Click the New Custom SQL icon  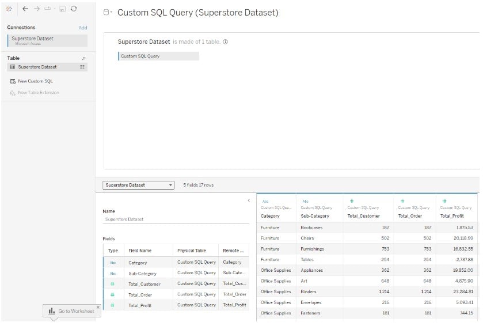click(13, 81)
